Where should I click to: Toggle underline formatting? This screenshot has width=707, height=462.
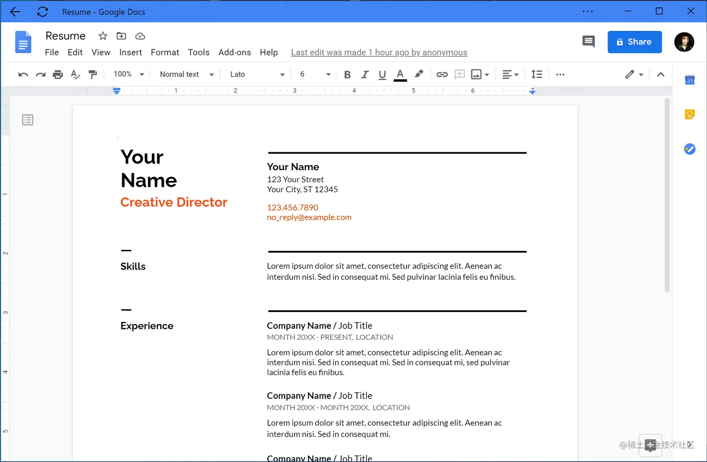[382, 74]
